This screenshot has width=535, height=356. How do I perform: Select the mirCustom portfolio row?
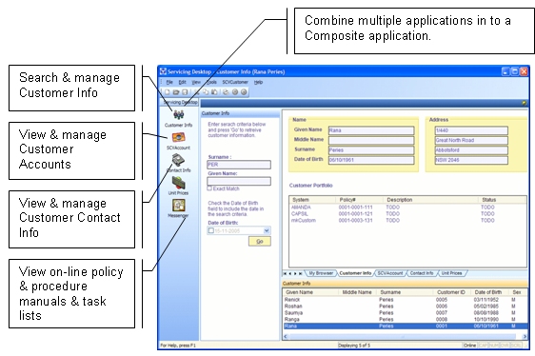coord(407,221)
